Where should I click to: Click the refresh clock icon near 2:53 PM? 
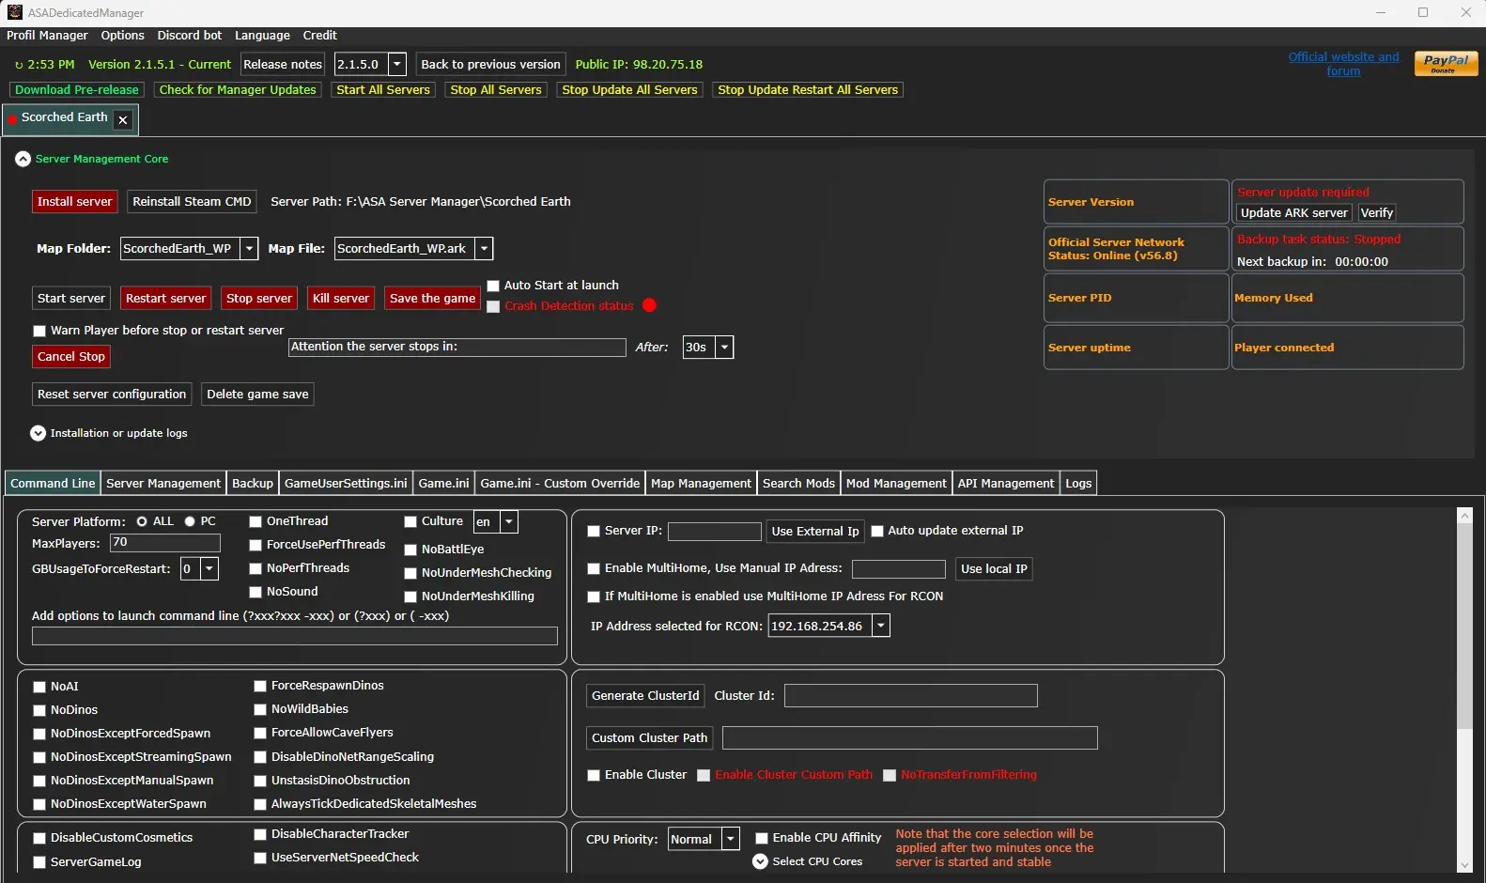click(19, 65)
